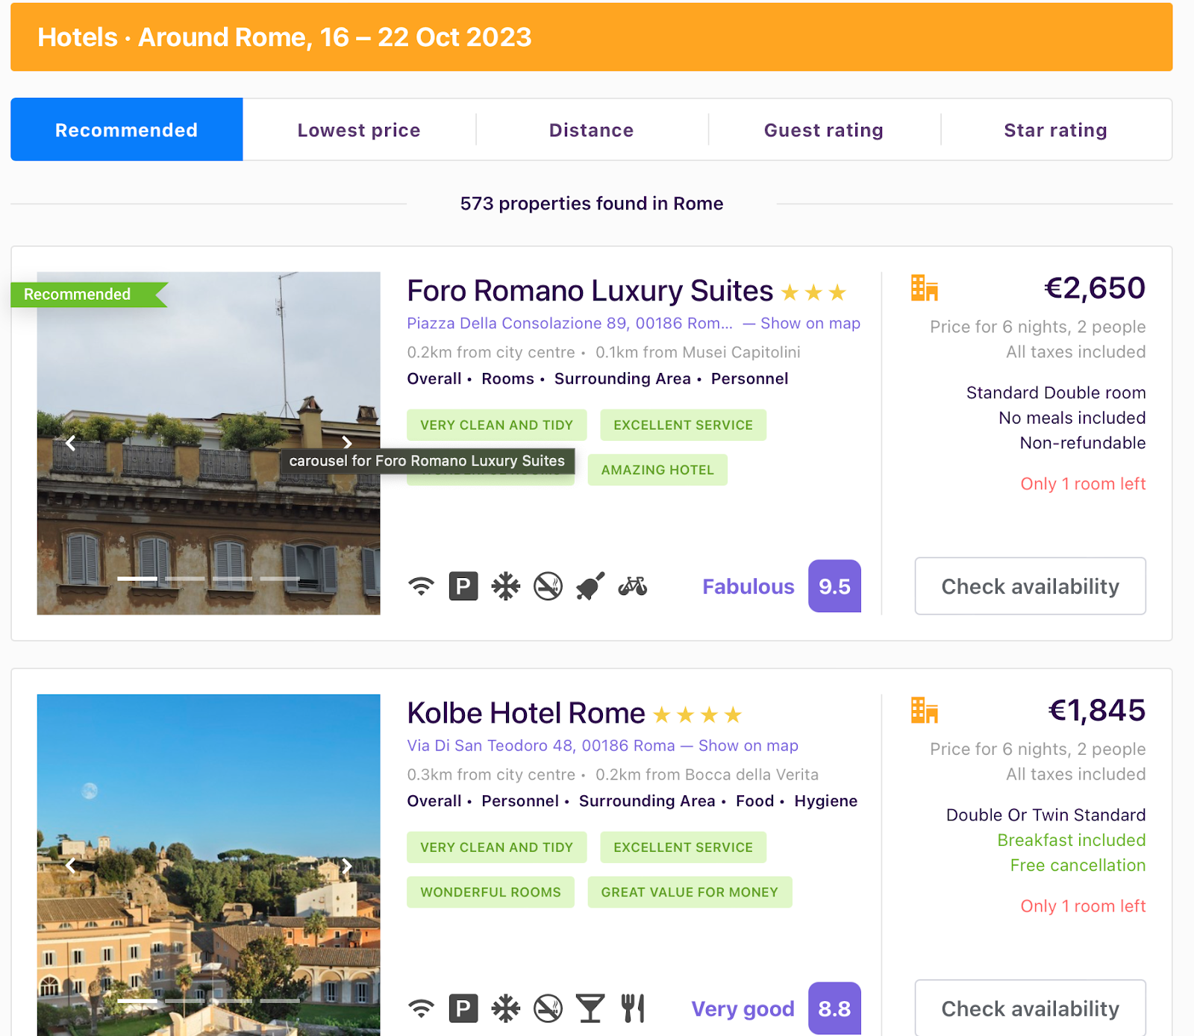Sort results by Distance
Screen dimensions: 1194x1036
[x=592, y=130]
